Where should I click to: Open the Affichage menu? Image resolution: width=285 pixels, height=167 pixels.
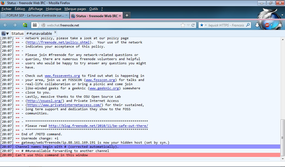tap(35, 9)
